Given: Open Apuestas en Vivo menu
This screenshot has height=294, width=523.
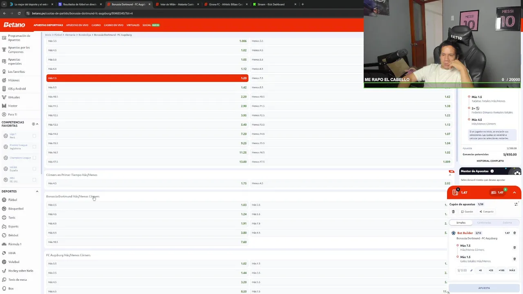Looking at the screenshot, I should pos(77,25).
